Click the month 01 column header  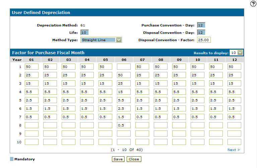(31, 60)
